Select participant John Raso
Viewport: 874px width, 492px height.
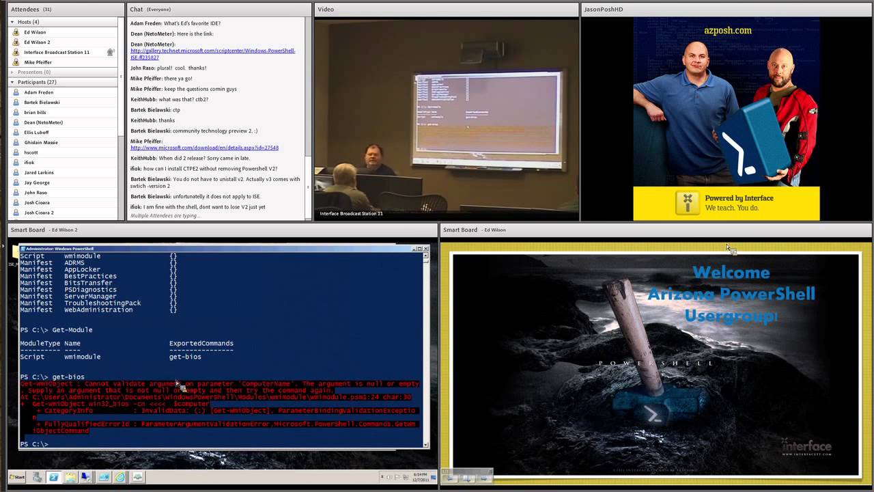(36, 193)
